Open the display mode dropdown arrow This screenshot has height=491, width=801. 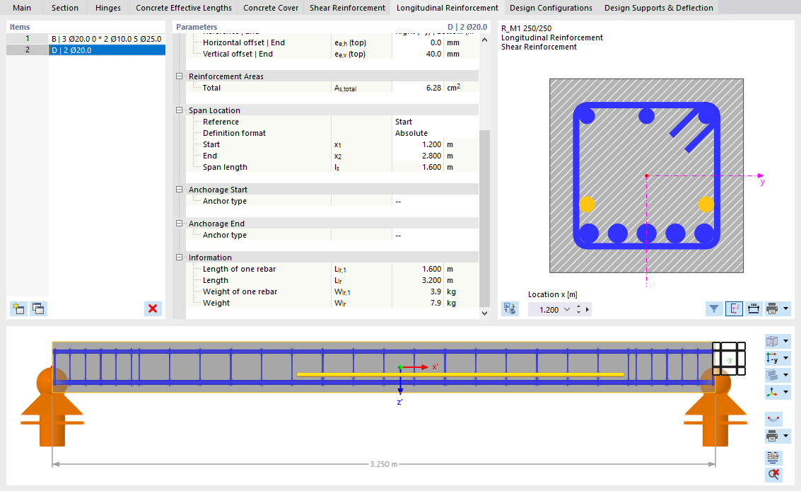pyautogui.click(x=785, y=375)
